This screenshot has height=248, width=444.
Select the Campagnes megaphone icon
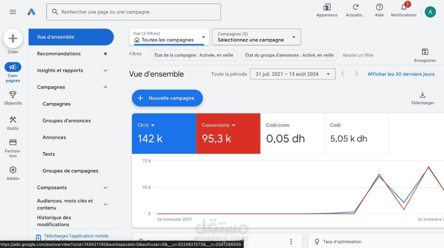(x=13, y=67)
